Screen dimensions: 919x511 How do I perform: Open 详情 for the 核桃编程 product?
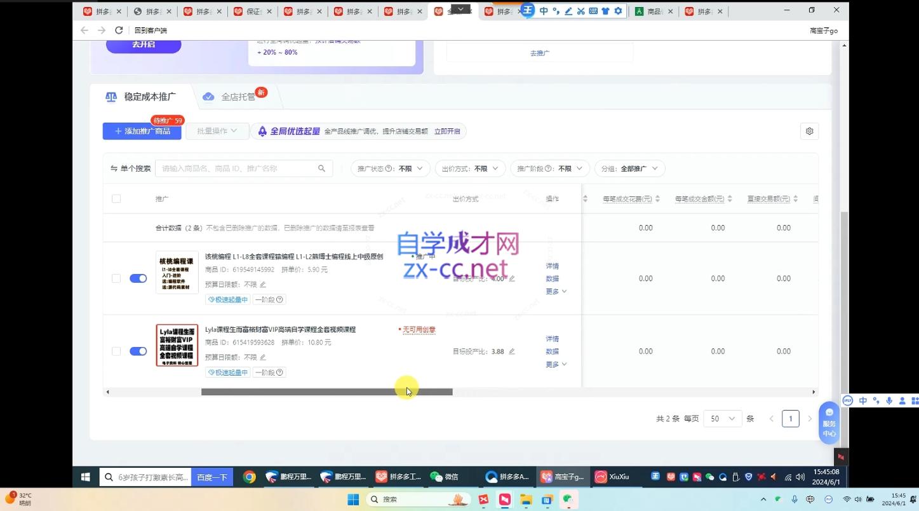[552, 266]
